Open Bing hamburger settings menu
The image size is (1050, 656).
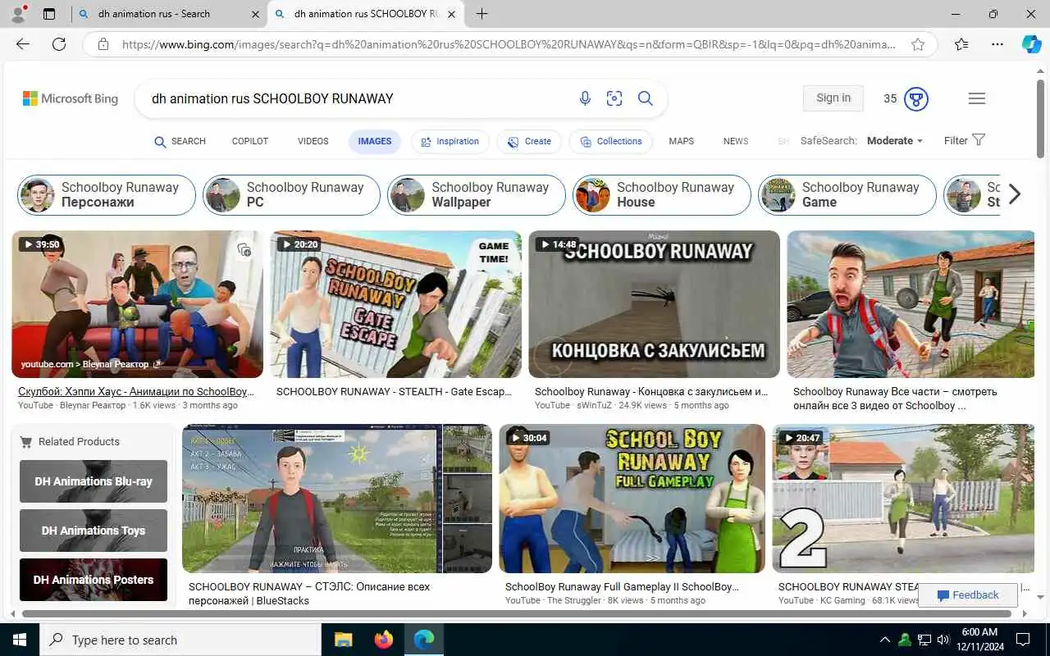(976, 98)
